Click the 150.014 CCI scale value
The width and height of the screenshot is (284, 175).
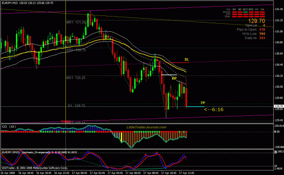pyautogui.click(x=279, y=126)
